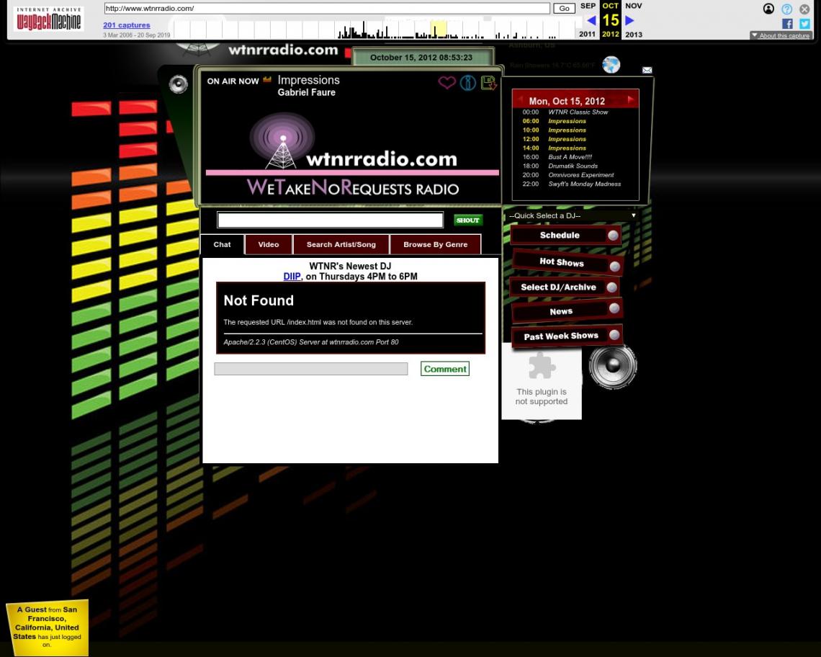Switch to the Chat tab
Screen dimensions: 821x657
222,245
